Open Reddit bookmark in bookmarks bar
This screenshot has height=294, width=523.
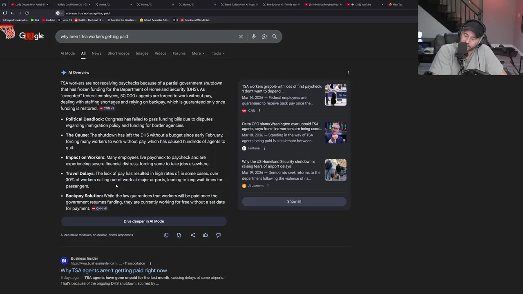pos(89,20)
